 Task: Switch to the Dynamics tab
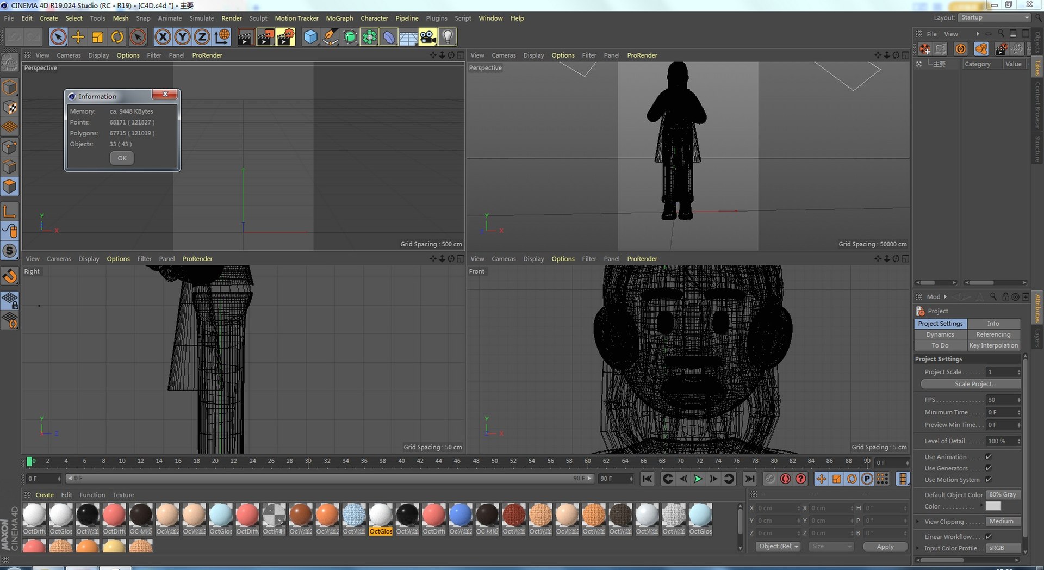(x=940, y=334)
